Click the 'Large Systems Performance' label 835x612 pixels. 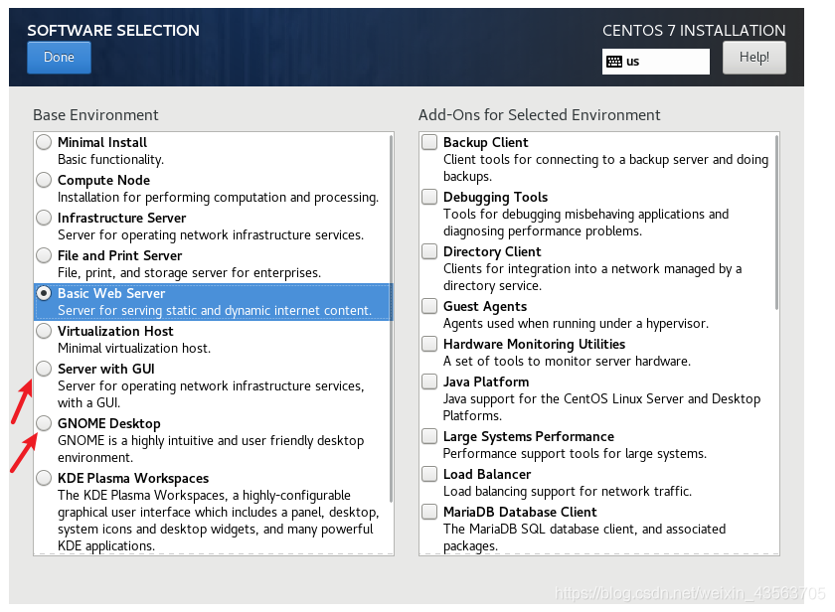[529, 437]
